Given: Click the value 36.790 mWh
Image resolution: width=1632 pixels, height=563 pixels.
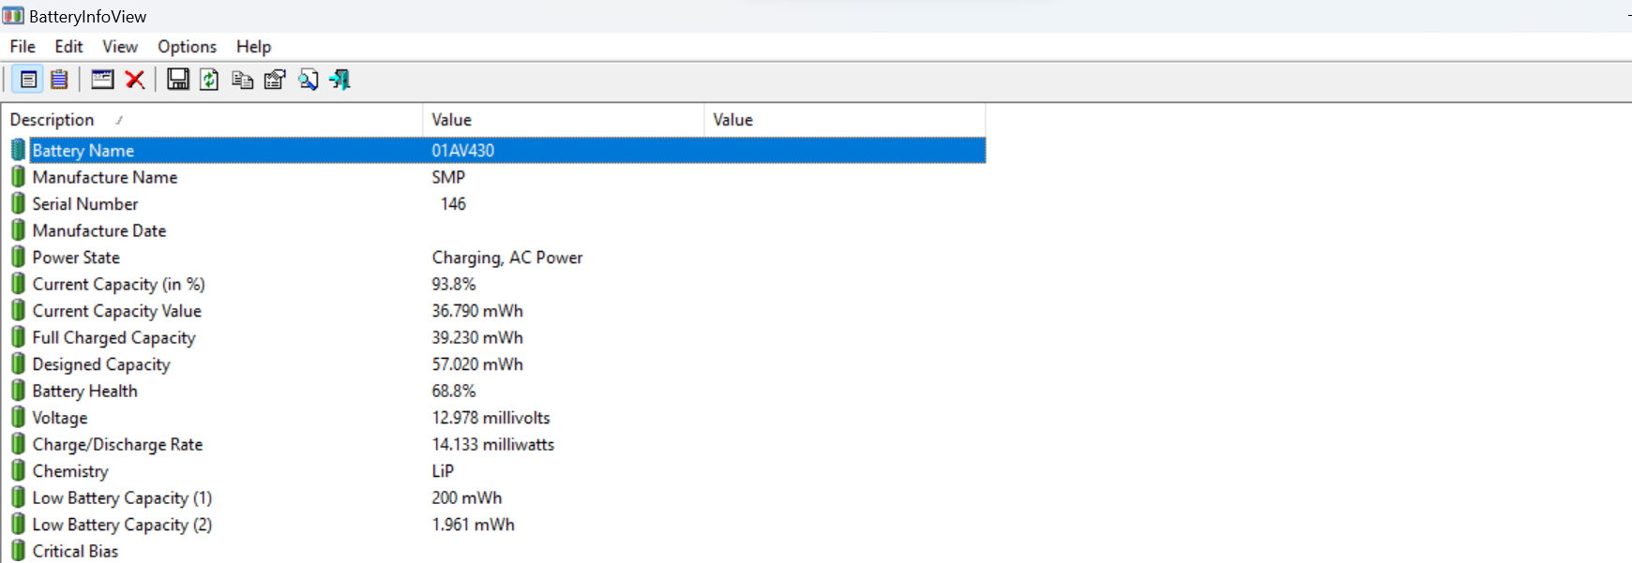Looking at the screenshot, I should tap(477, 311).
